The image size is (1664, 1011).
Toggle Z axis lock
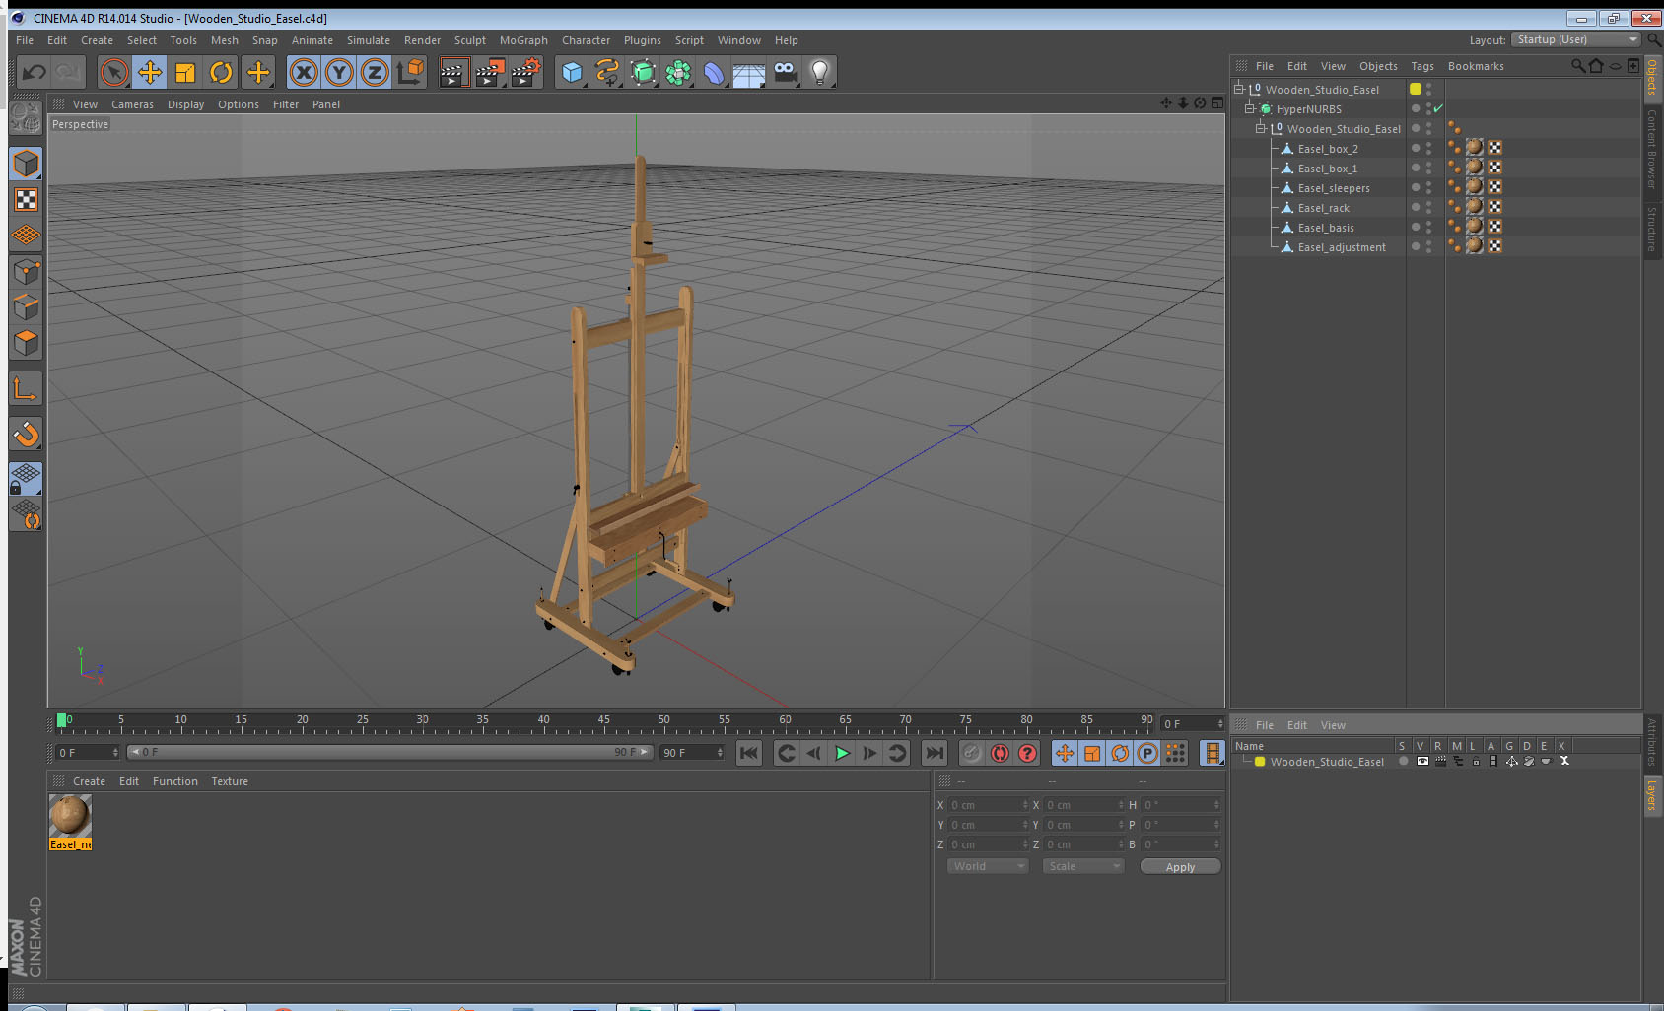click(375, 72)
